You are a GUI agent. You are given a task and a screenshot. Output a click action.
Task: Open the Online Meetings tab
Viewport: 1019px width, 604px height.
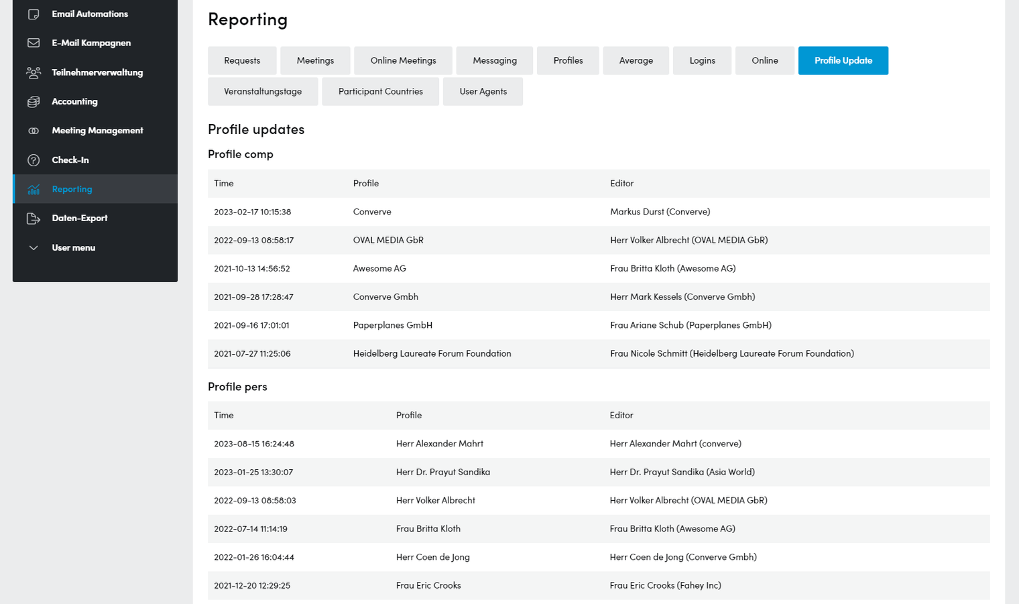click(x=403, y=60)
